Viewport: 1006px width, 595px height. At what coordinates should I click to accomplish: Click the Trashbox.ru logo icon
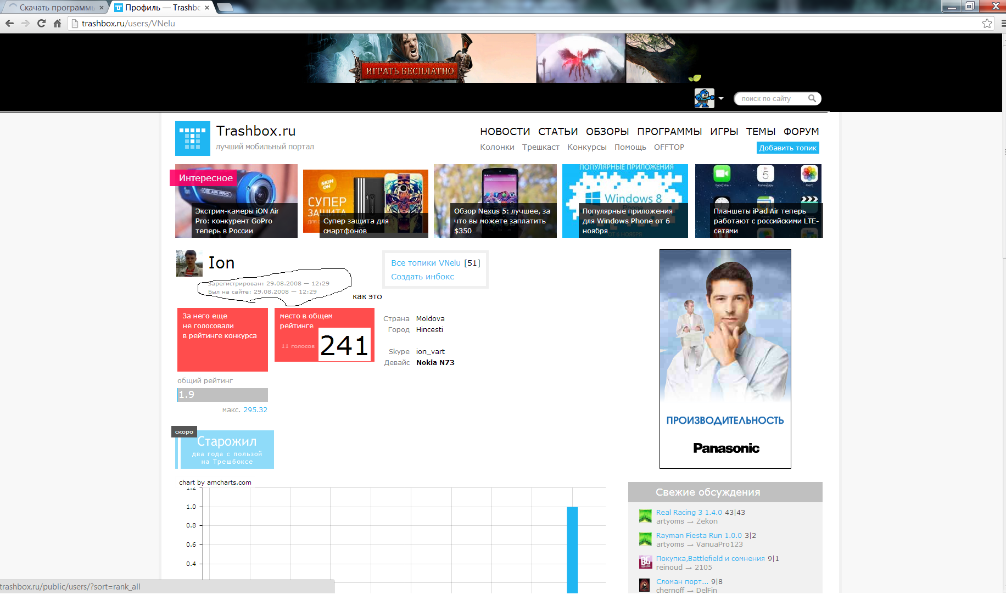point(192,138)
